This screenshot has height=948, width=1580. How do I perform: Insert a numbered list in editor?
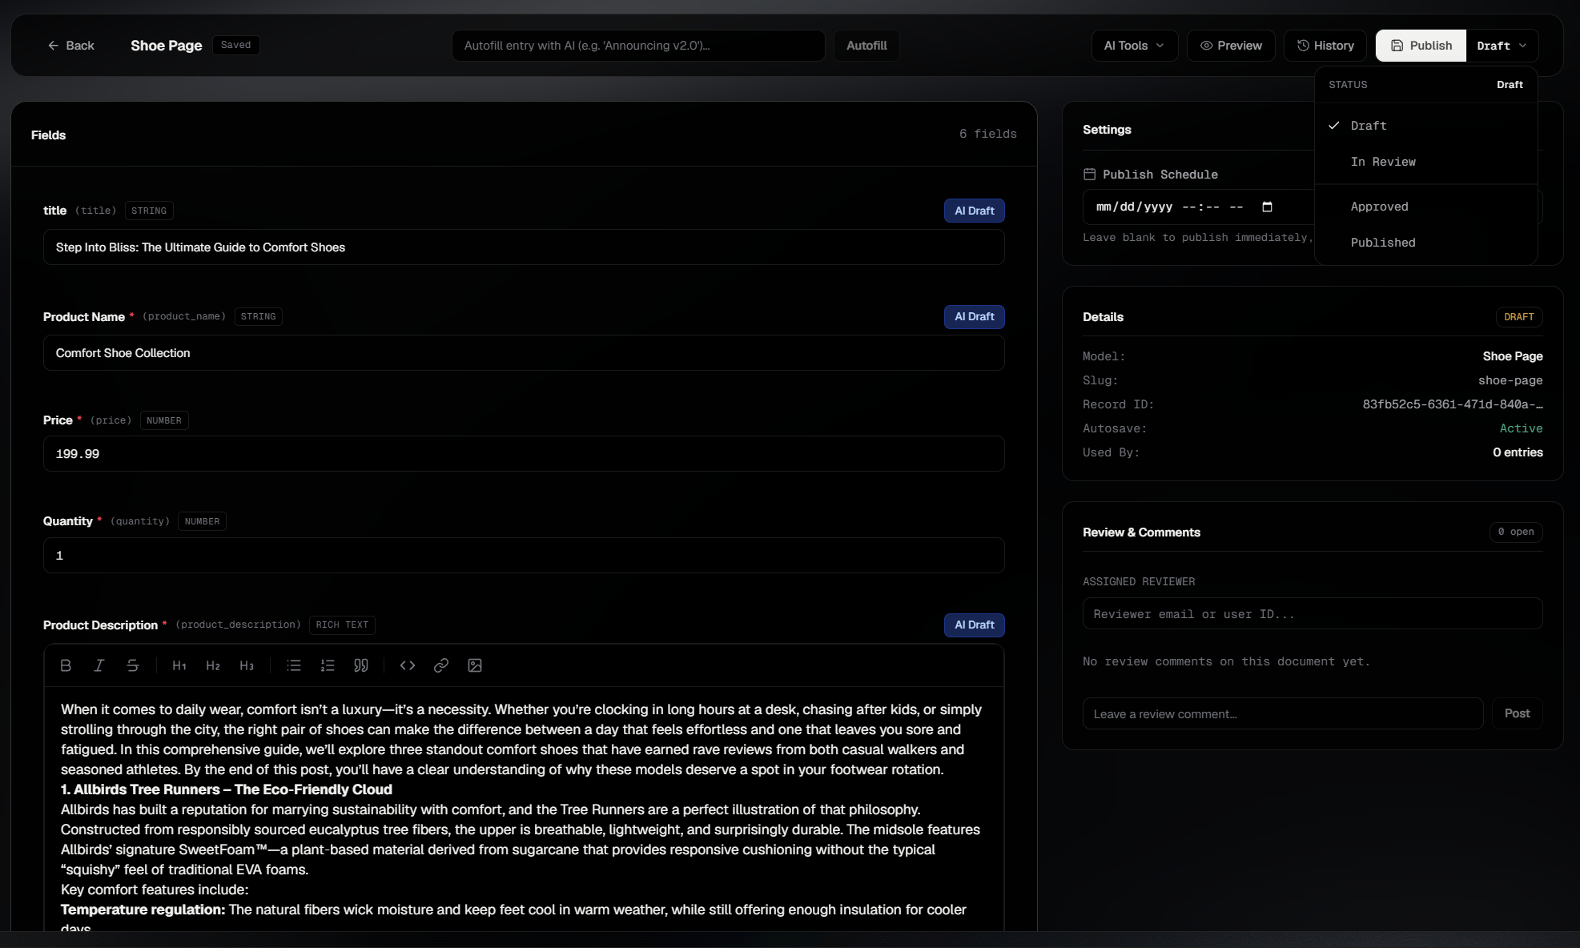pyautogui.click(x=328, y=665)
